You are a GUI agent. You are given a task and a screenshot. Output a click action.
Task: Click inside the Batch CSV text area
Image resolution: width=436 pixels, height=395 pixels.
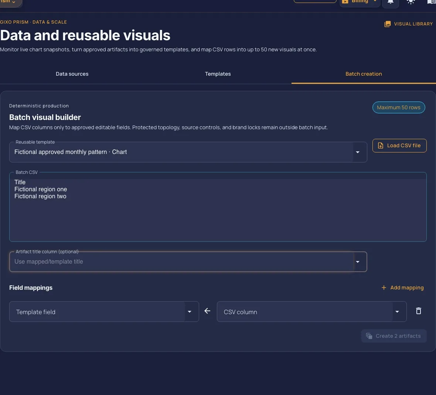click(218, 207)
